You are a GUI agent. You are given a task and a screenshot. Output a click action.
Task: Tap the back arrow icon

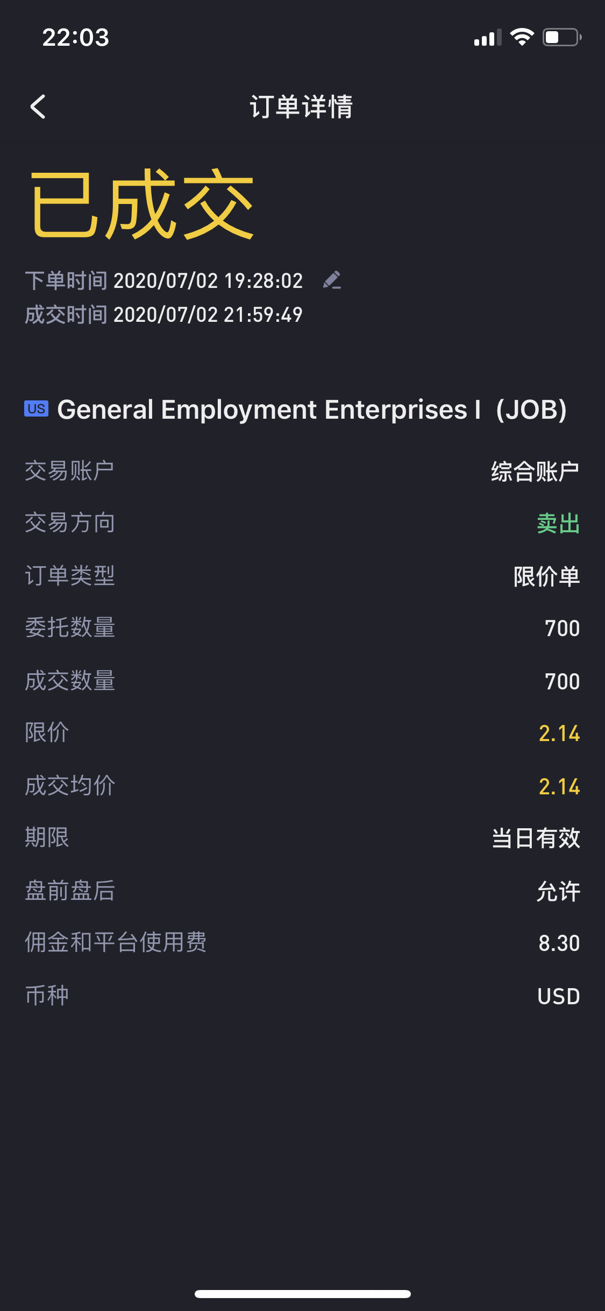[38, 107]
